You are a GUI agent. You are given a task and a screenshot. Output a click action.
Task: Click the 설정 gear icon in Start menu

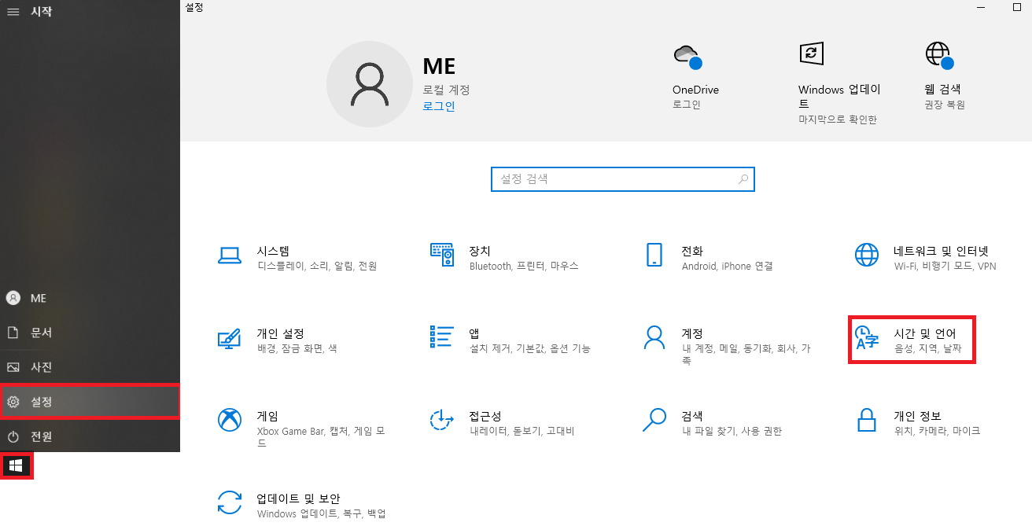(13, 402)
